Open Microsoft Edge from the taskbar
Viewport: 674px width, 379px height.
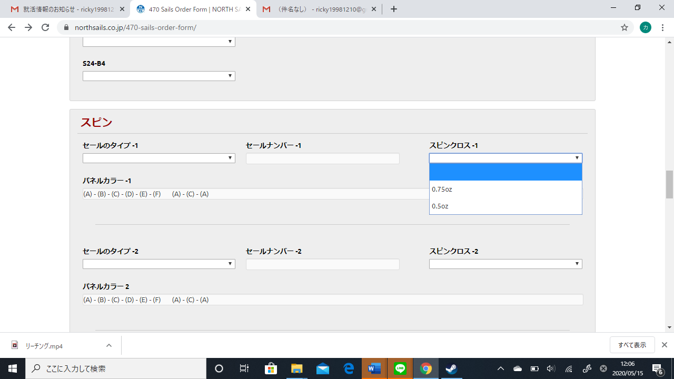[349, 368]
